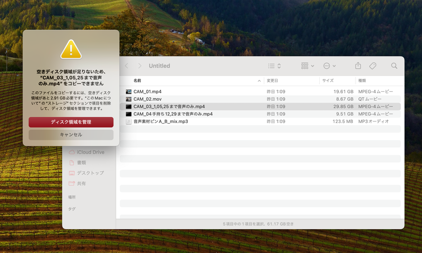422x253 pixels.
Task: Open 書類 in sidebar
Action: (x=78, y=163)
